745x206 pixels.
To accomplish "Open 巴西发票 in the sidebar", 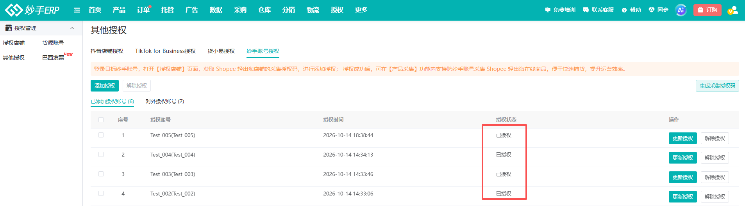I will [x=53, y=58].
